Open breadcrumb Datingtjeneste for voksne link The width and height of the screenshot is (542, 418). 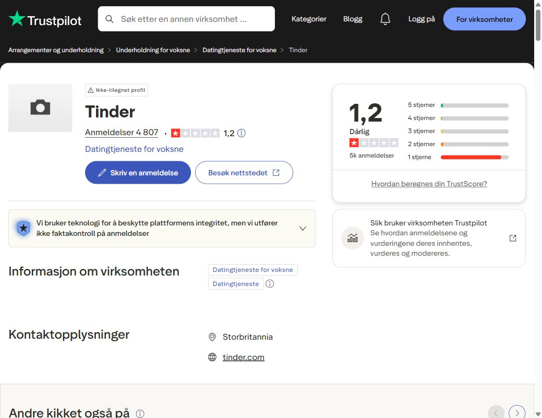pyautogui.click(x=239, y=50)
